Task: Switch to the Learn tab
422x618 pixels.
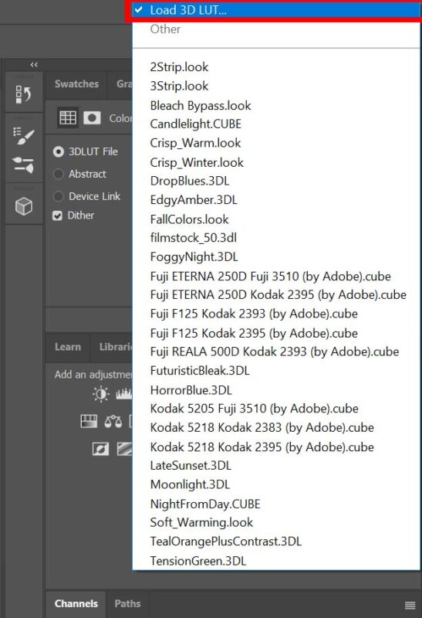Action: [x=68, y=347]
